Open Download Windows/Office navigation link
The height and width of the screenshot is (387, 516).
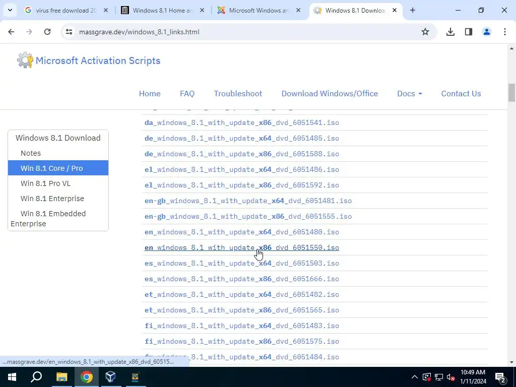330,93
